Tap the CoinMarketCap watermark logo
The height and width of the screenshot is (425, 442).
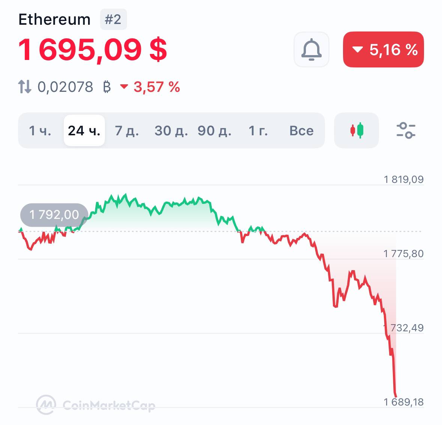point(96,405)
